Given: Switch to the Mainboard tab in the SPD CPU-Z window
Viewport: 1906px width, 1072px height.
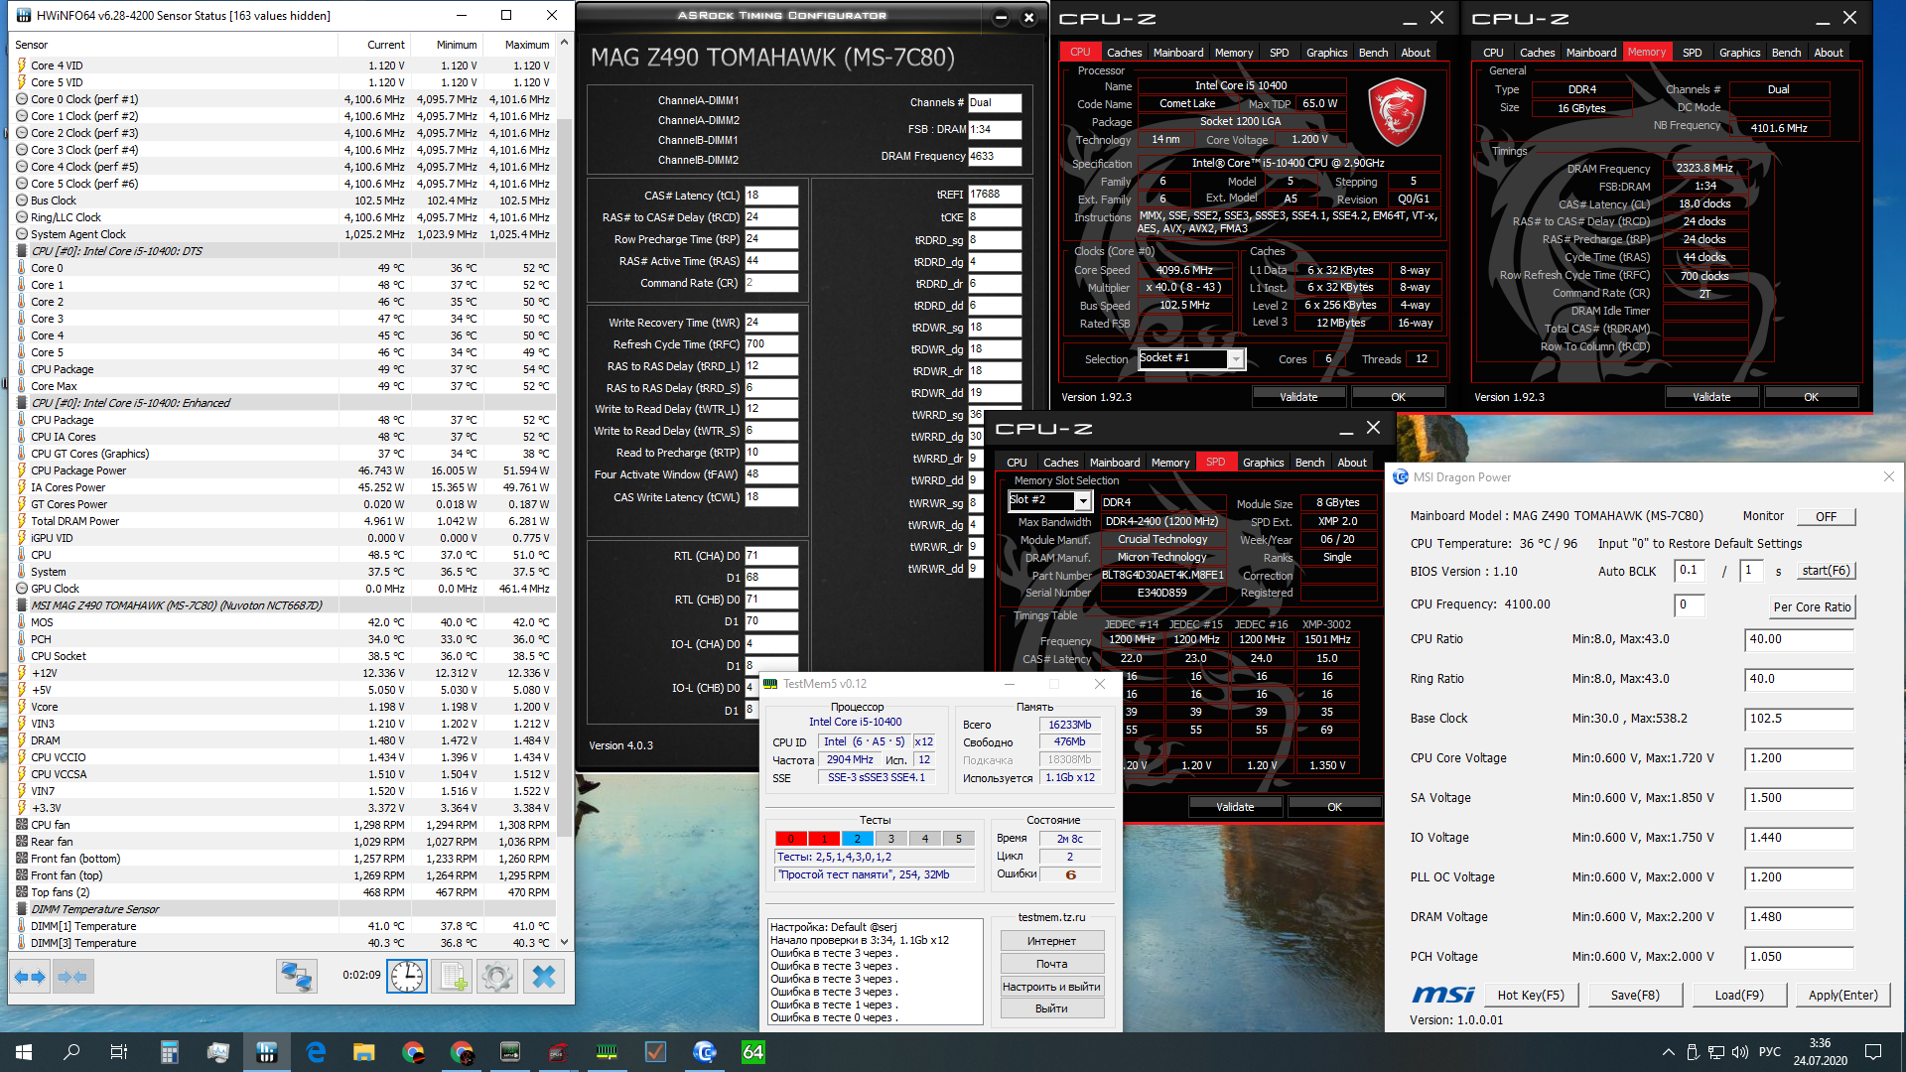Looking at the screenshot, I should point(1114,463).
